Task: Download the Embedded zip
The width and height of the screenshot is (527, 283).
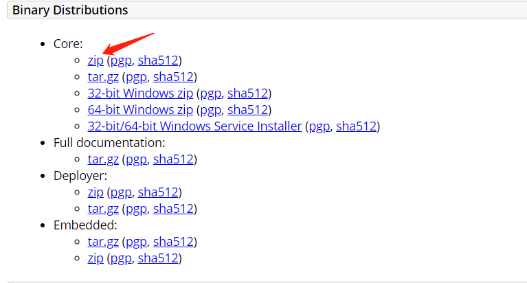Action: coord(96,258)
